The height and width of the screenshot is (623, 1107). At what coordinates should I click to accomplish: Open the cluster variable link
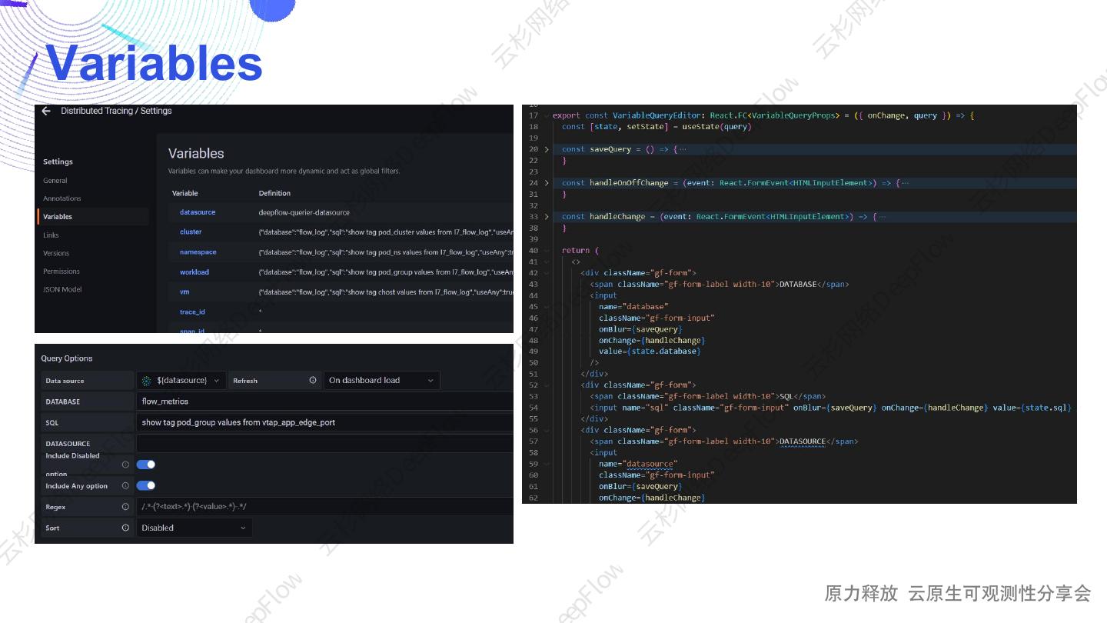(x=191, y=232)
